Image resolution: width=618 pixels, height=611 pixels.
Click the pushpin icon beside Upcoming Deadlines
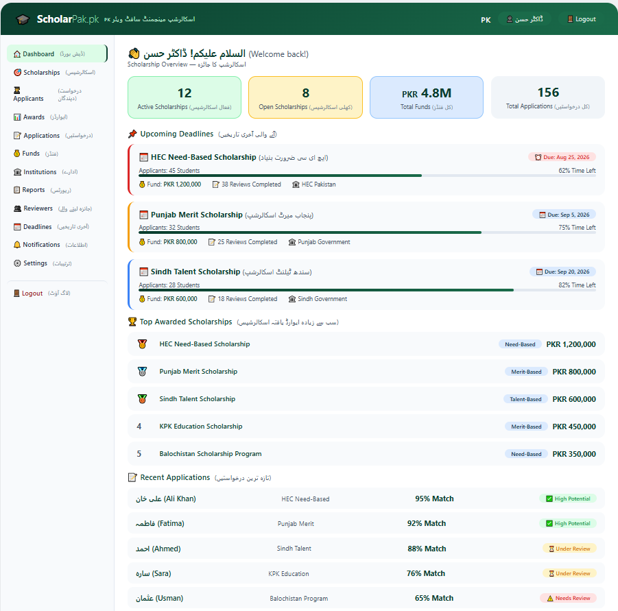click(132, 134)
